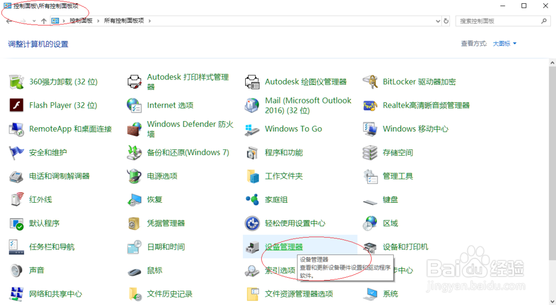Screen dimensions: 556x305
Task: Expand the address bar history dropdown arrow
Action: coord(438,21)
